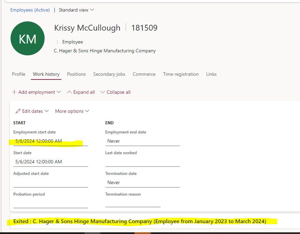
Task: Open the Employees (Active) link
Action: (30, 10)
